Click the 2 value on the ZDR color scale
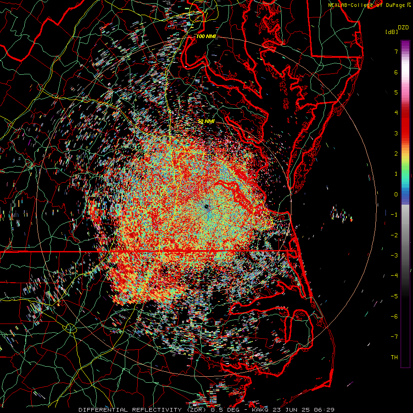413x413 pixels. coord(396,154)
